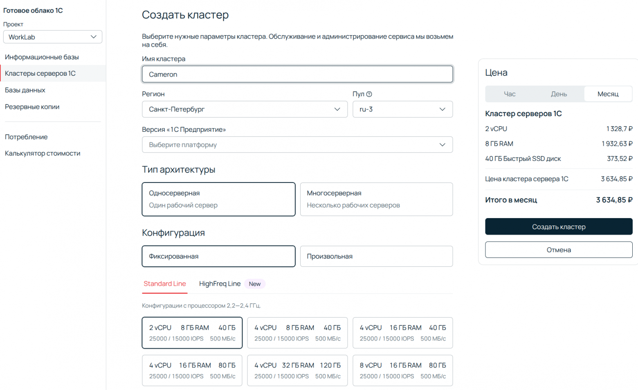The image size is (638, 390).
Task: Switch to Standard Line tab
Action: point(165,284)
